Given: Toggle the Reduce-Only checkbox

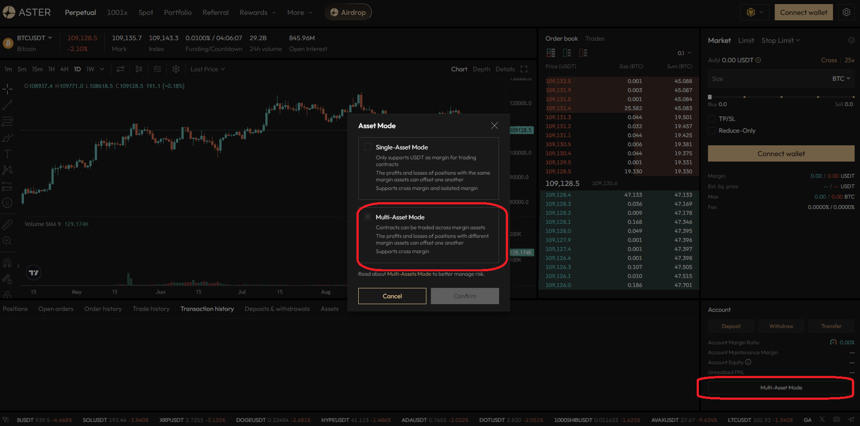Looking at the screenshot, I should pyautogui.click(x=712, y=130).
